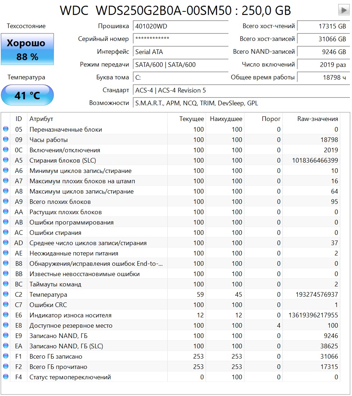This screenshot has height=396, width=352.
Task: Click status icon of row A5 Стирания блоков
Action: pyautogui.click(x=6, y=160)
